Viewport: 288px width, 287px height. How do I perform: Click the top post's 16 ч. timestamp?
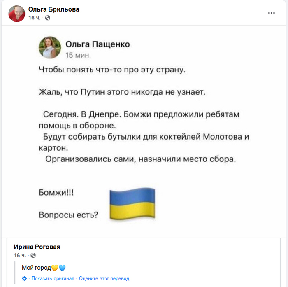pyautogui.click(x=34, y=18)
